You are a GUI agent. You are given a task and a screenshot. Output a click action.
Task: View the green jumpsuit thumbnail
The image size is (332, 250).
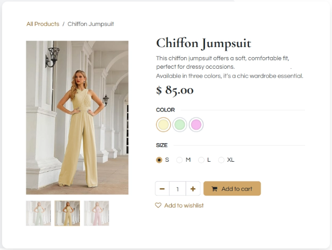click(x=39, y=213)
